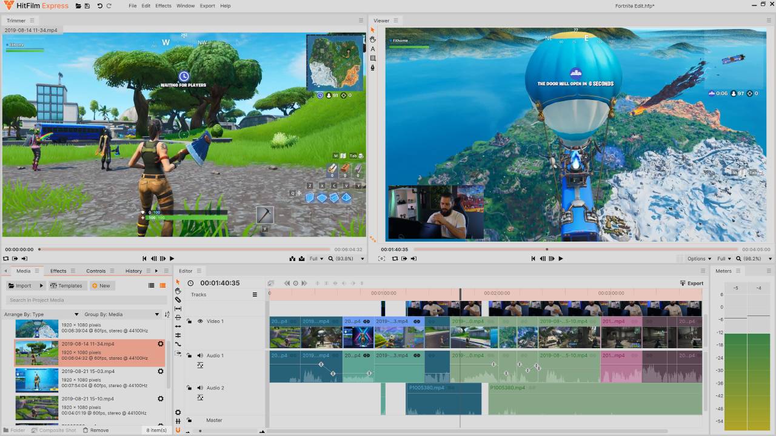Viewport: 776px width, 436px height.
Task: Switch to the Controls tab
Action: [96, 271]
